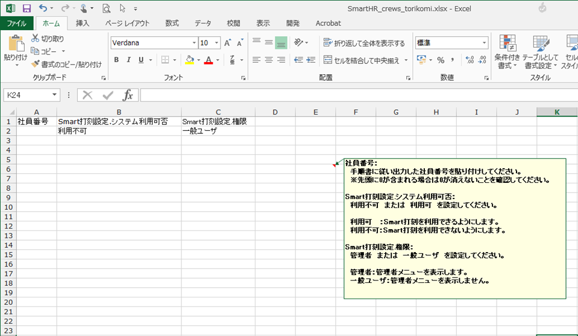Open the underline style dropdown arrow

click(x=151, y=60)
